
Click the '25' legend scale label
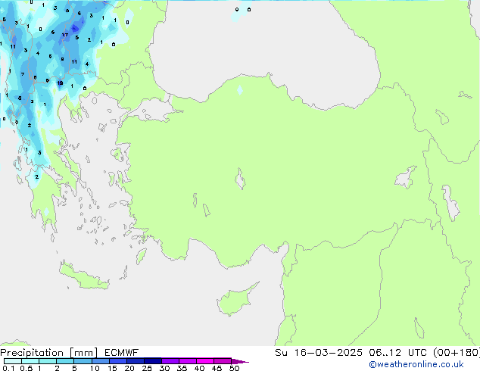point(147,368)
